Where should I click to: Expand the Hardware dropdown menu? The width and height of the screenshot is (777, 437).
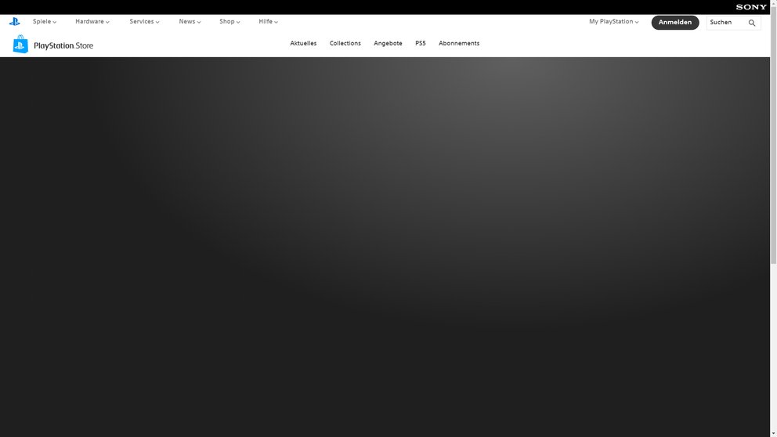pyautogui.click(x=92, y=22)
